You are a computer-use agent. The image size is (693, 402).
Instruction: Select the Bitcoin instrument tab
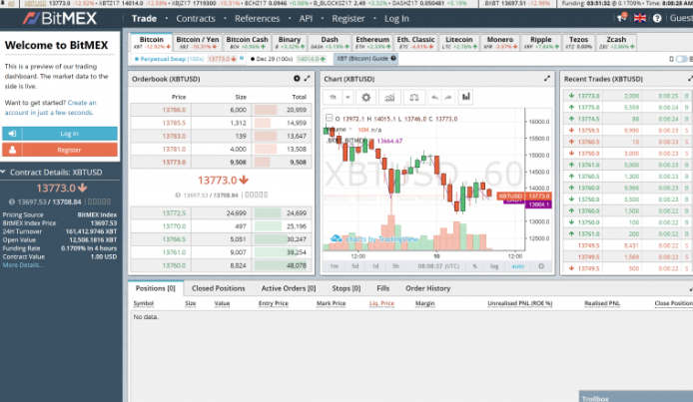tap(151, 42)
